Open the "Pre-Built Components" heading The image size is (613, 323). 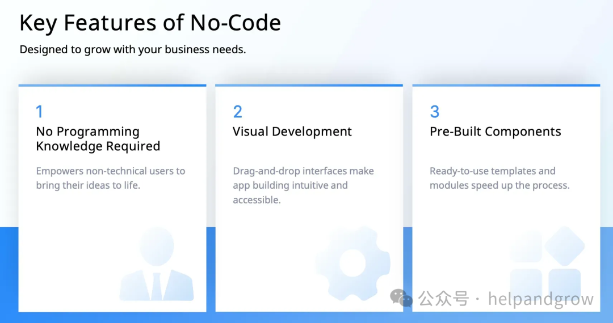495,131
